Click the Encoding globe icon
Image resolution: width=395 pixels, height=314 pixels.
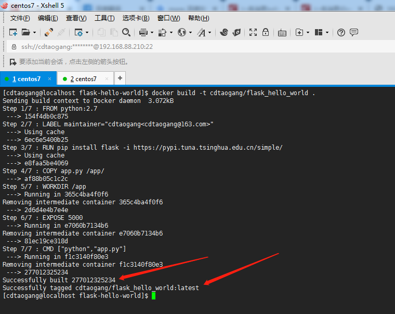[181, 33]
